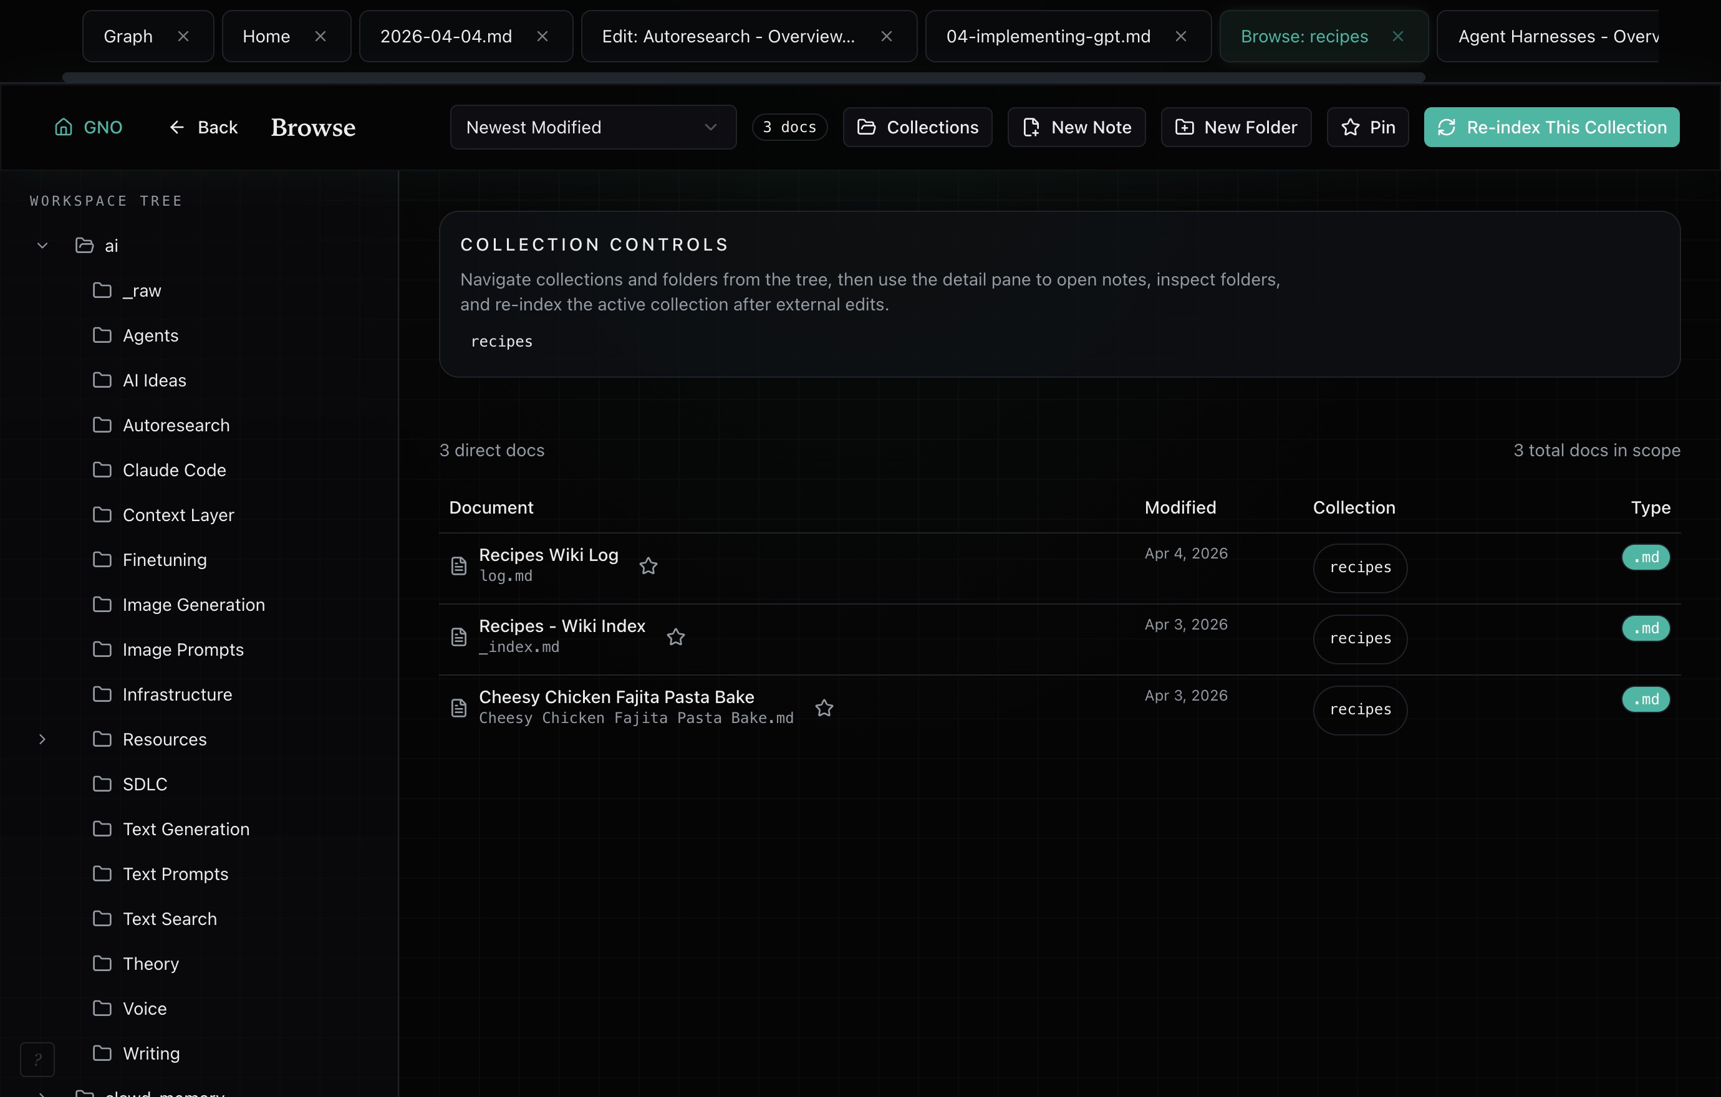Click the horizontal tab bar scrollbar
Viewport: 1721px width, 1097px height.
743,77
